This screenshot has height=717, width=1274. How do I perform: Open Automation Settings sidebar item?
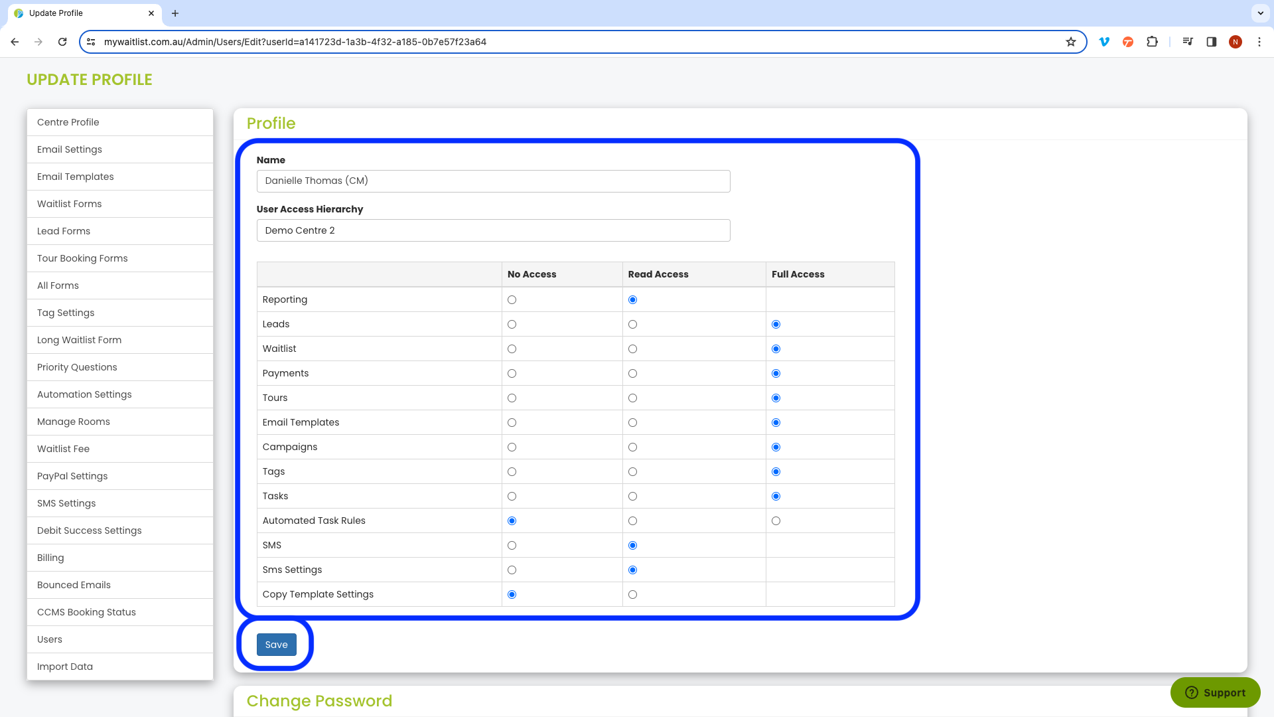(120, 394)
